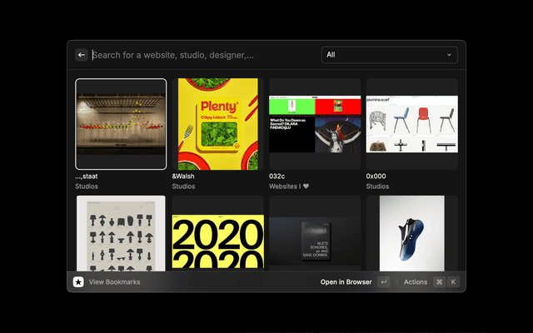Screen dimensions: 533x333
Task: Click the K shortcut key icon
Action: pyautogui.click(x=453, y=282)
